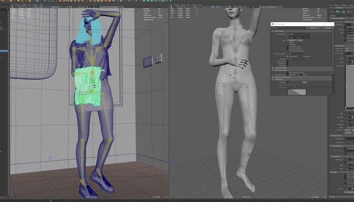354x202 pixels.
Task: Click first icon in right viewport panel toolbar
Action: point(172,8)
